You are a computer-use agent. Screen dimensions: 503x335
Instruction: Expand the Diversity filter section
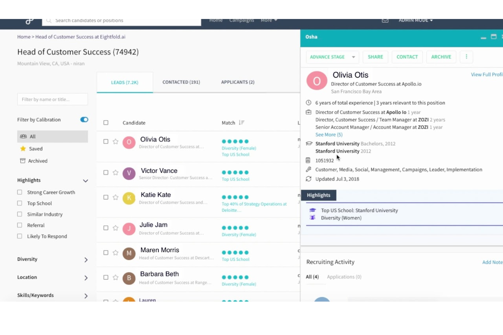(86, 260)
